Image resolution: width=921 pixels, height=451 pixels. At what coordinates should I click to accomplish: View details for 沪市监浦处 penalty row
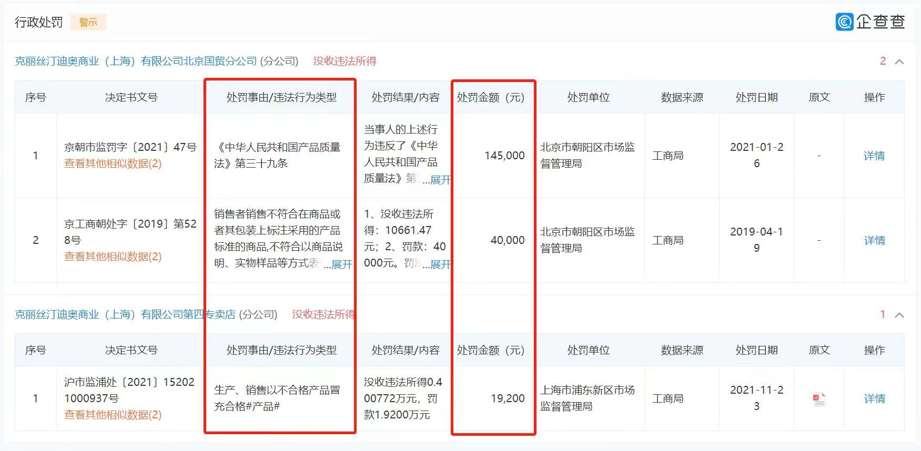pos(874,398)
